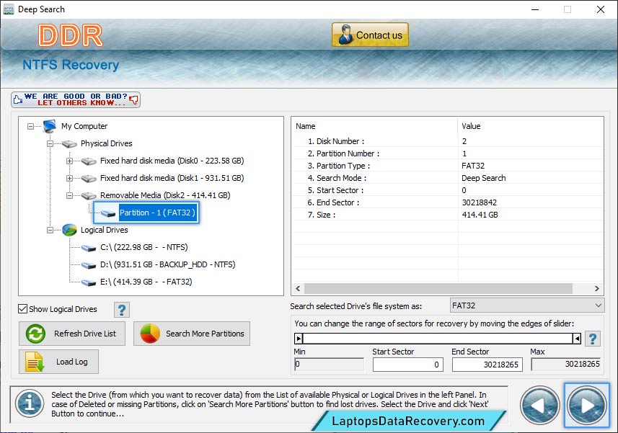The width and height of the screenshot is (618, 433).
Task: Select the Logical Drives label
Action: pyautogui.click(x=104, y=231)
